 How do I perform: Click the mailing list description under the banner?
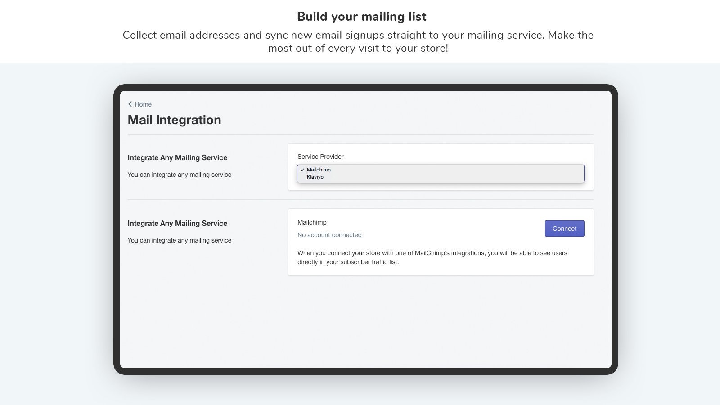(358, 41)
